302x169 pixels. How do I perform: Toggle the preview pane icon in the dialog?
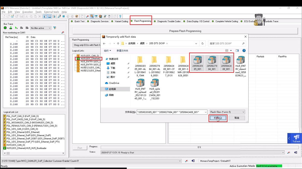pyautogui.click(x=237, y=51)
